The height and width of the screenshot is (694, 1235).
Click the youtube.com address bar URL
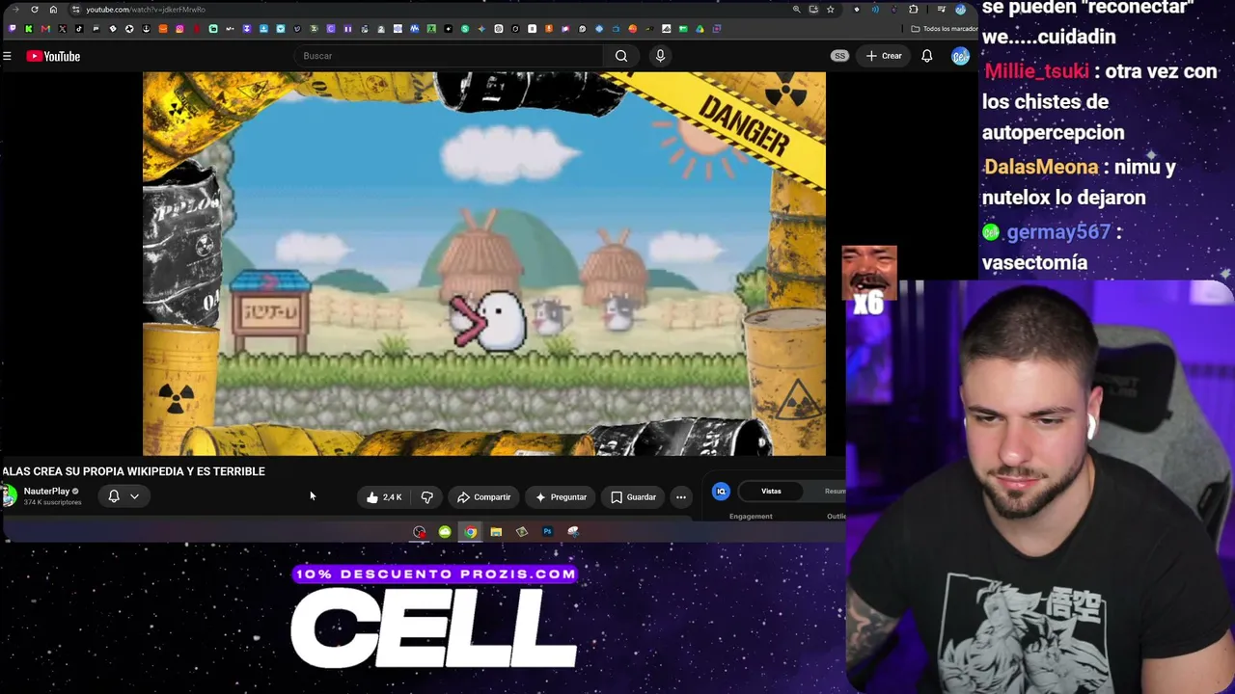[x=146, y=10]
